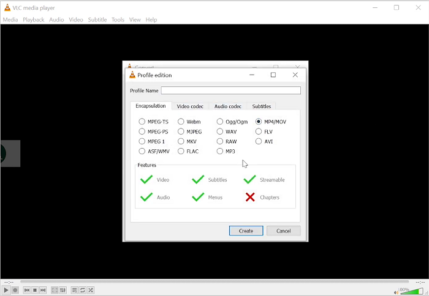Screen dimensions: 429x296
Task: Select the MP4/MOV radio button
Action: (259, 122)
